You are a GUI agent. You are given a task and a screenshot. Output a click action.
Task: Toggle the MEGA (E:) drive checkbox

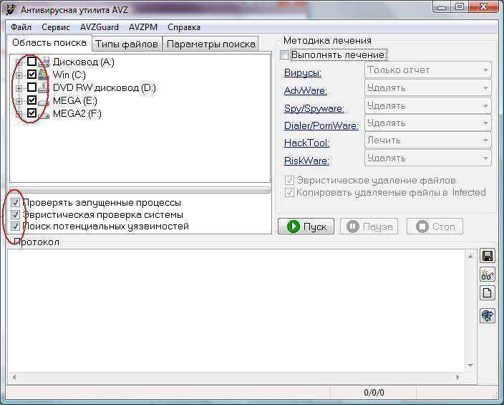[31, 100]
